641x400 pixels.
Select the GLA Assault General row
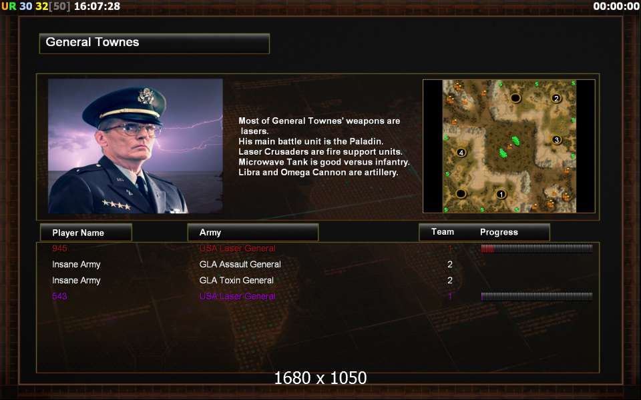(318, 265)
